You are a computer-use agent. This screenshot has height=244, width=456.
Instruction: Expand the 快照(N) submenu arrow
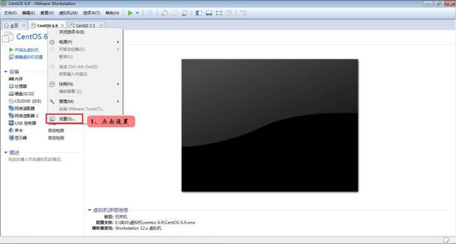click(118, 84)
